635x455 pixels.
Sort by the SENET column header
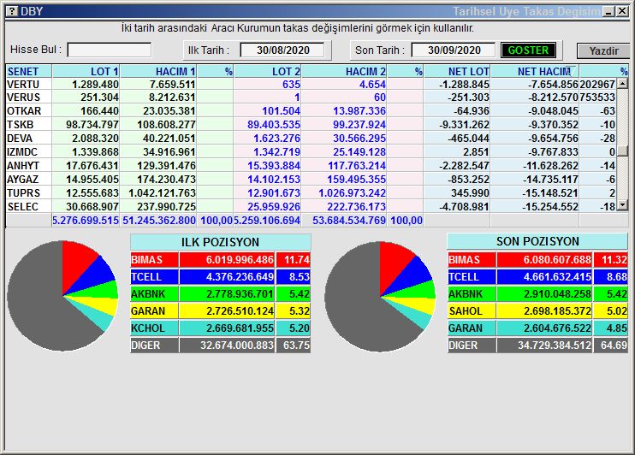[29, 71]
